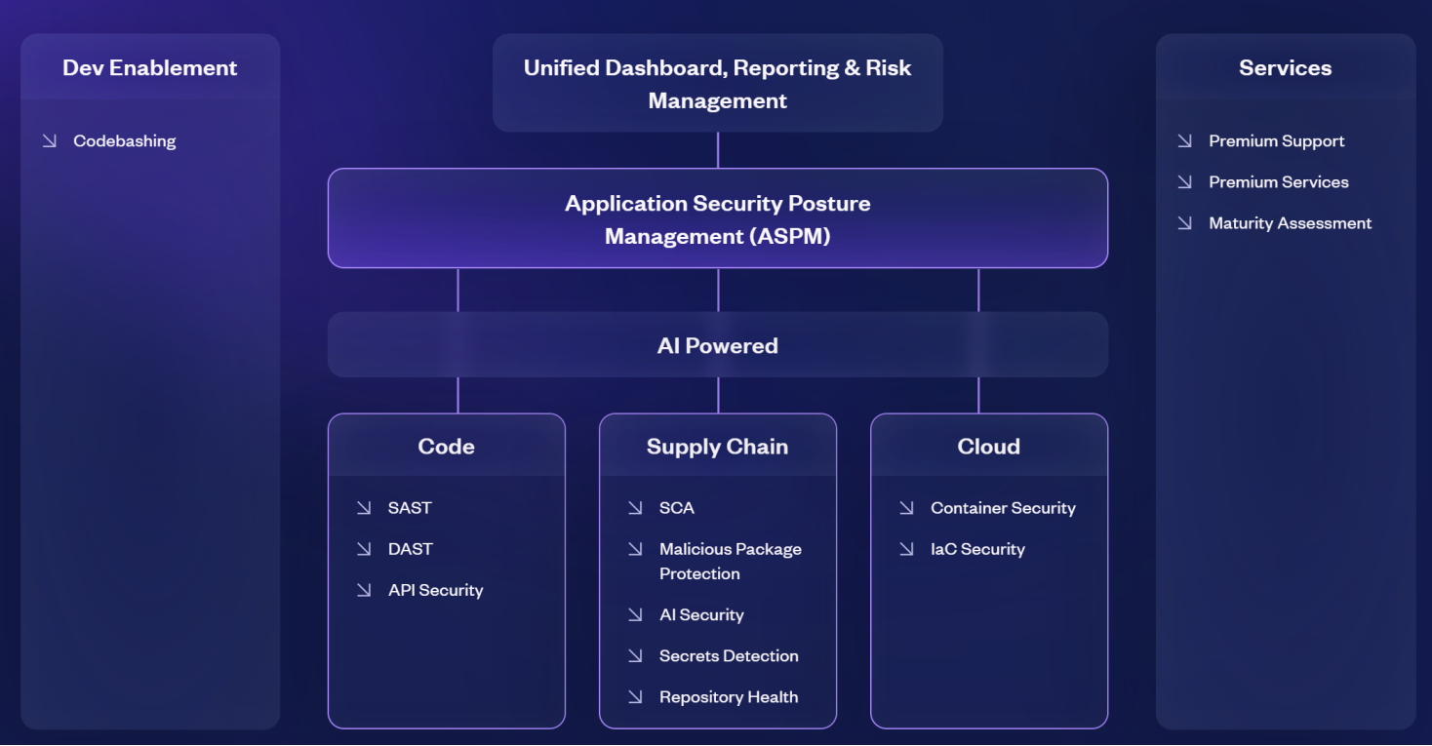Click the arrow icon next to SAST

point(364,508)
